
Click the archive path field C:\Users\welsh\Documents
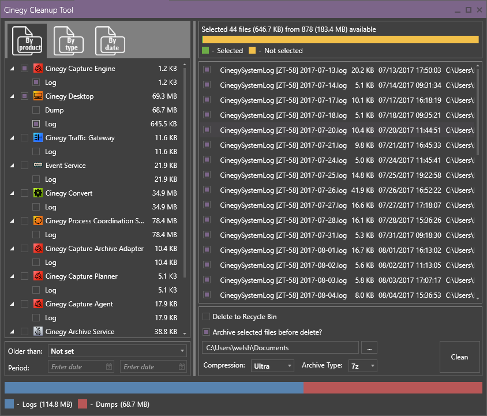click(280, 348)
